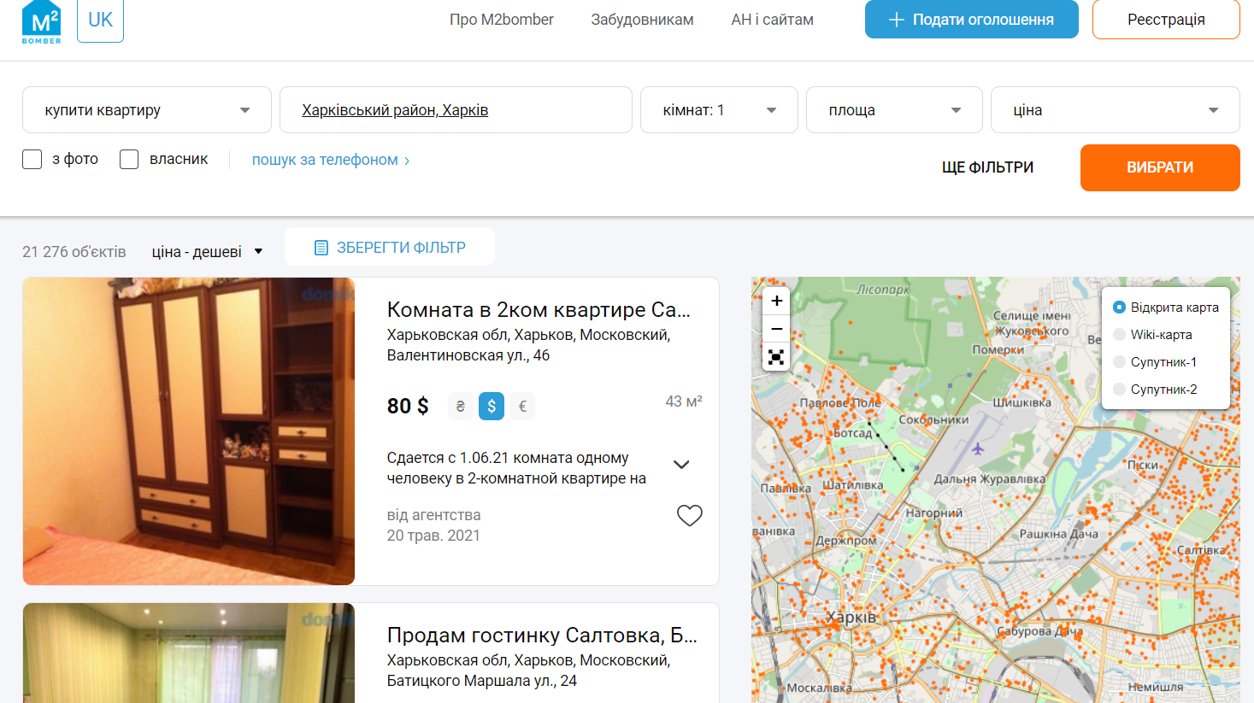Expand map to fullscreen view
Viewport: 1254px width, 703px height.
(x=776, y=357)
